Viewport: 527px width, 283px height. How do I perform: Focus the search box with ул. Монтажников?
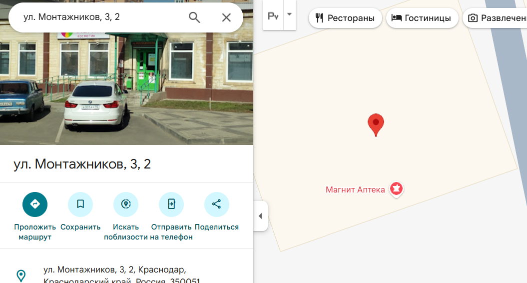[100, 17]
